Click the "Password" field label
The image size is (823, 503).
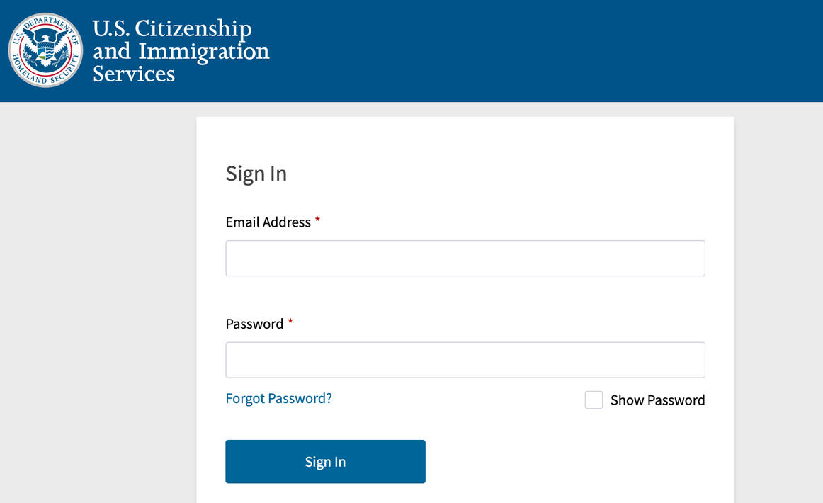(x=254, y=324)
